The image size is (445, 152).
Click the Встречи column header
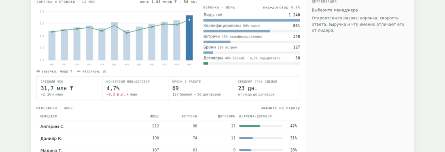click(x=189, y=117)
